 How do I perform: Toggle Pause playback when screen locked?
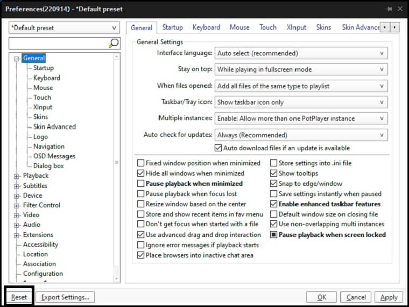tap(273, 235)
